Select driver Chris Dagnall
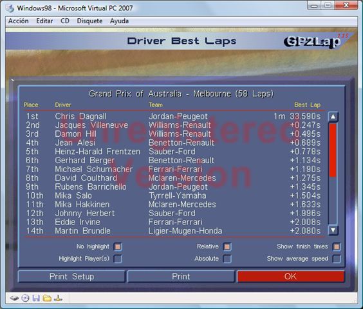The image size is (363, 309). (x=80, y=116)
